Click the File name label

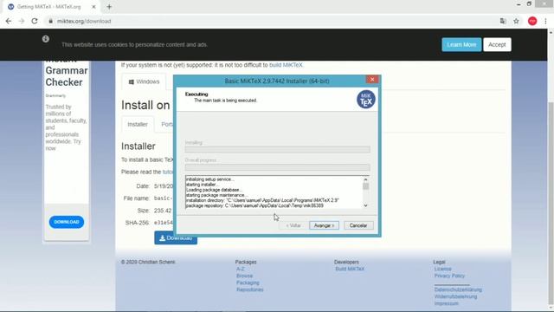pos(137,198)
